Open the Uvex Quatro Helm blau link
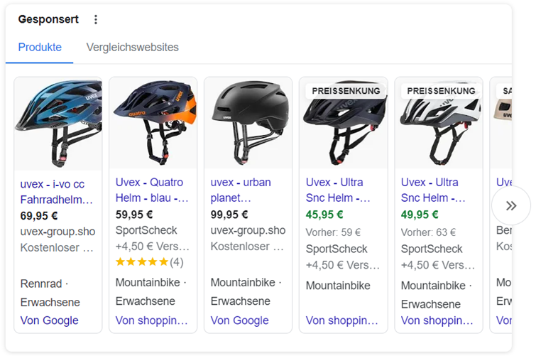The image size is (536, 356). click(x=152, y=190)
